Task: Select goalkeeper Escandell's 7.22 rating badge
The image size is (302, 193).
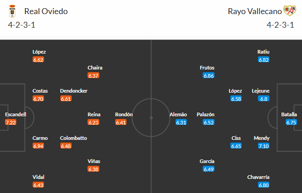Action: tap(10, 123)
